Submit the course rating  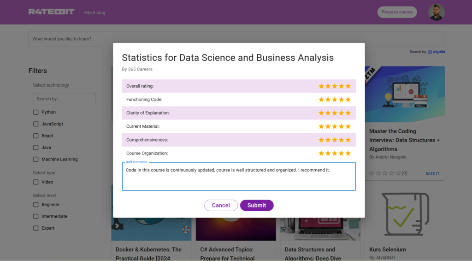[x=257, y=205]
